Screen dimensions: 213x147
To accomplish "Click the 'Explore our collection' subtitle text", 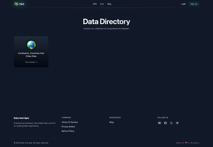I will [x=106, y=29].
